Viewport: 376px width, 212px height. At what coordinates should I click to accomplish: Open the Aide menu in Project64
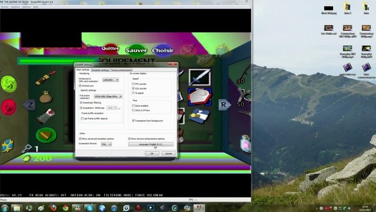tap(36, 6)
